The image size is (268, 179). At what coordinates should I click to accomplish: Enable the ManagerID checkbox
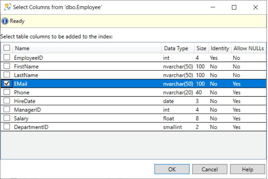7,109
